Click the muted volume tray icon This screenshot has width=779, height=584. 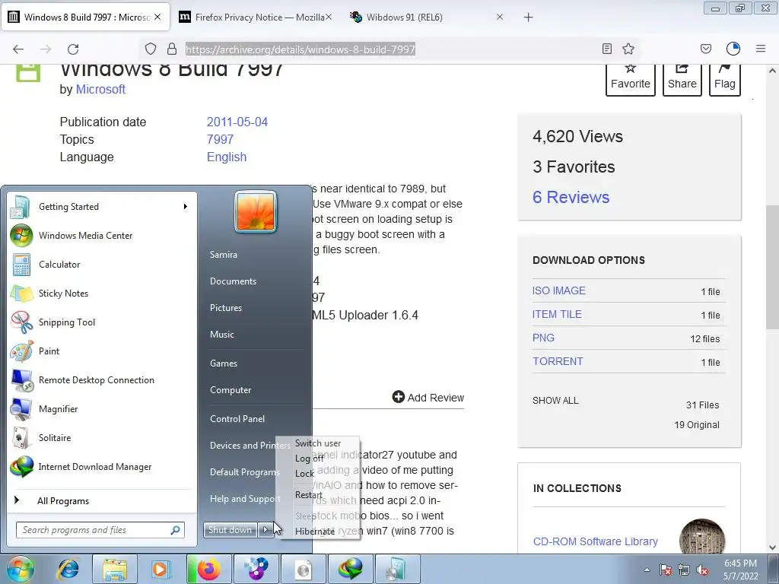pos(702,570)
